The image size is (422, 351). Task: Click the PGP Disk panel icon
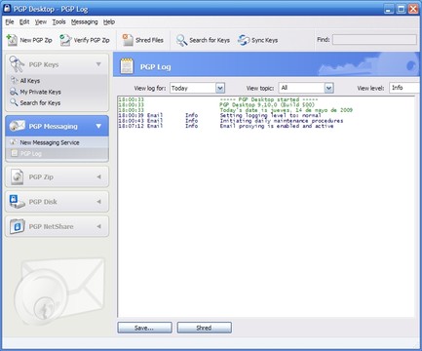click(17, 202)
